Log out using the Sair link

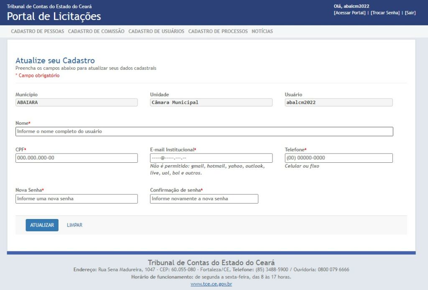pyautogui.click(x=410, y=13)
